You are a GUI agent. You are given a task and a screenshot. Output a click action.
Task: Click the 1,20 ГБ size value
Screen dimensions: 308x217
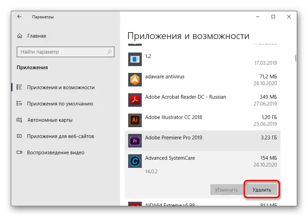tap(269, 117)
